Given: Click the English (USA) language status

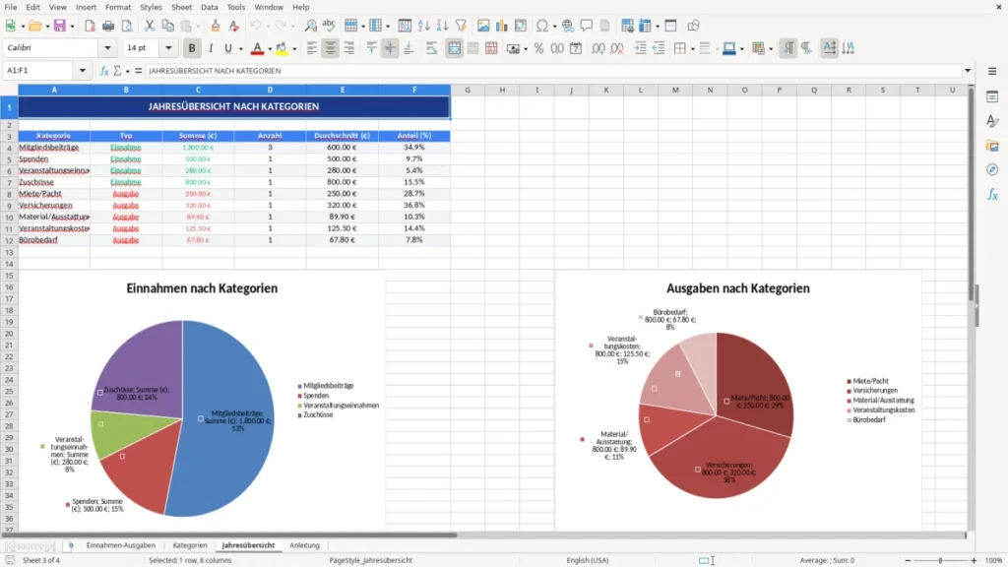Looking at the screenshot, I should [x=587, y=560].
